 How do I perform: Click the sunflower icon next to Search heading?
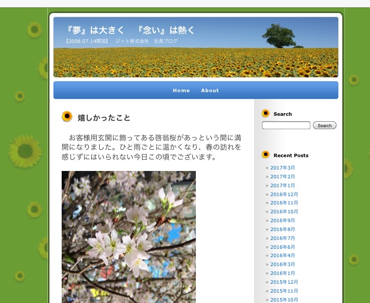(265, 113)
